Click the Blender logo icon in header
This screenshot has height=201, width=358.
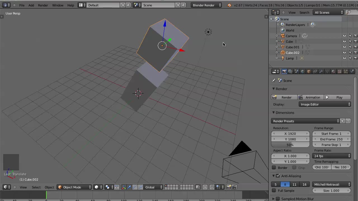click(229, 5)
